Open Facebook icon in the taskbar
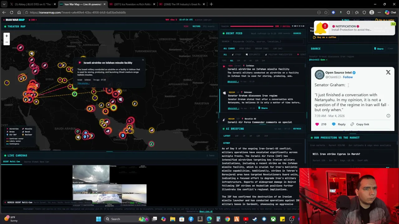 coord(191,219)
